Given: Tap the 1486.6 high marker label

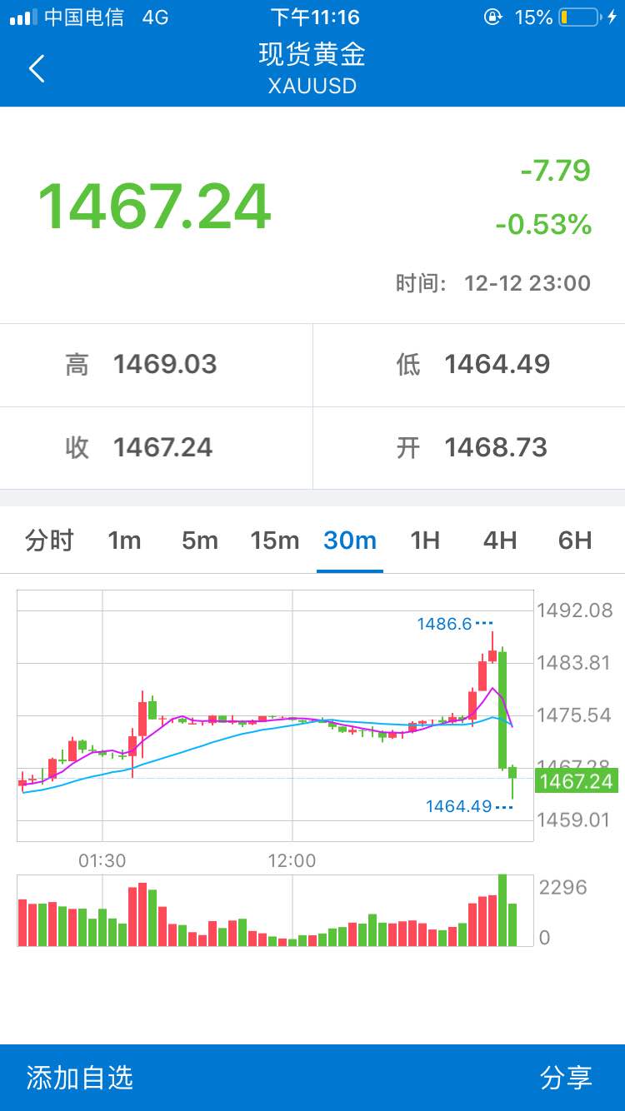Looking at the screenshot, I should click(x=445, y=624).
